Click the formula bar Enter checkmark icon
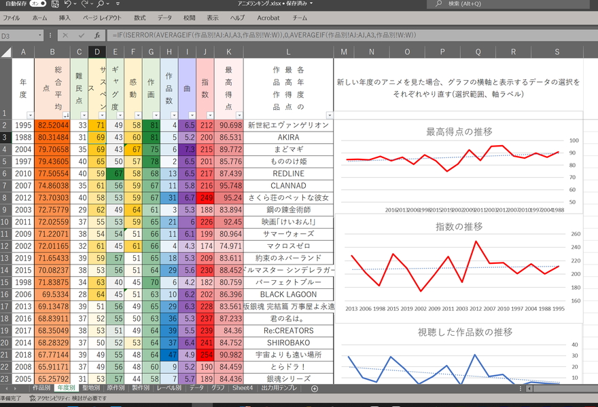This screenshot has height=407, width=598. 82,35
